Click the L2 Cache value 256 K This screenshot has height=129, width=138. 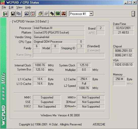pyautogui.click(x=84, y=79)
